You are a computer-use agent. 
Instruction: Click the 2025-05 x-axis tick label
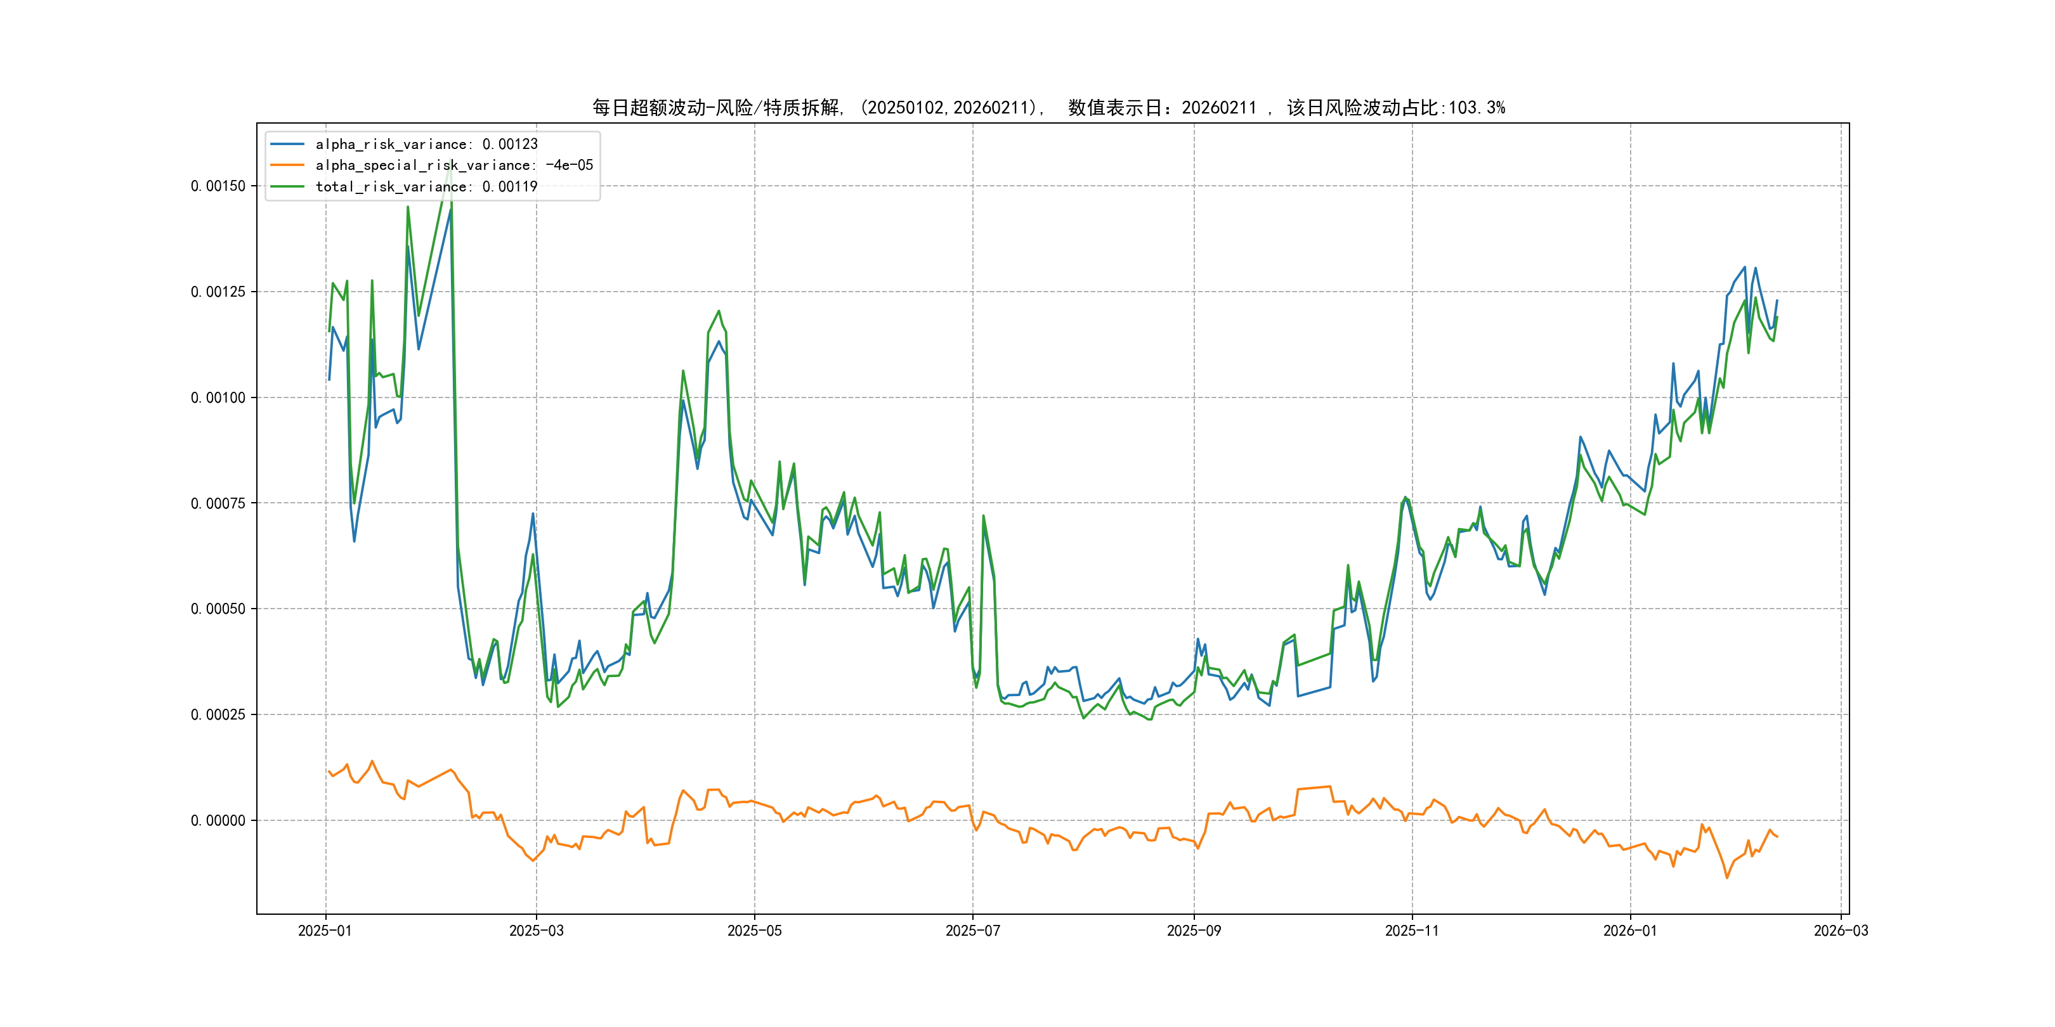pyautogui.click(x=755, y=931)
